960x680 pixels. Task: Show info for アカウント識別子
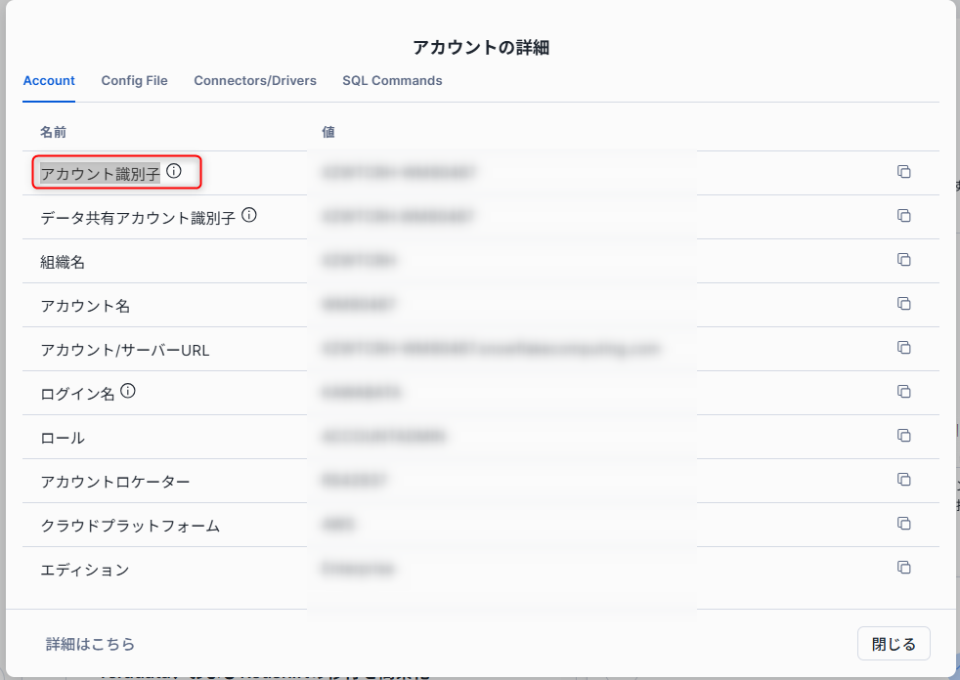[x=174, y=172]
